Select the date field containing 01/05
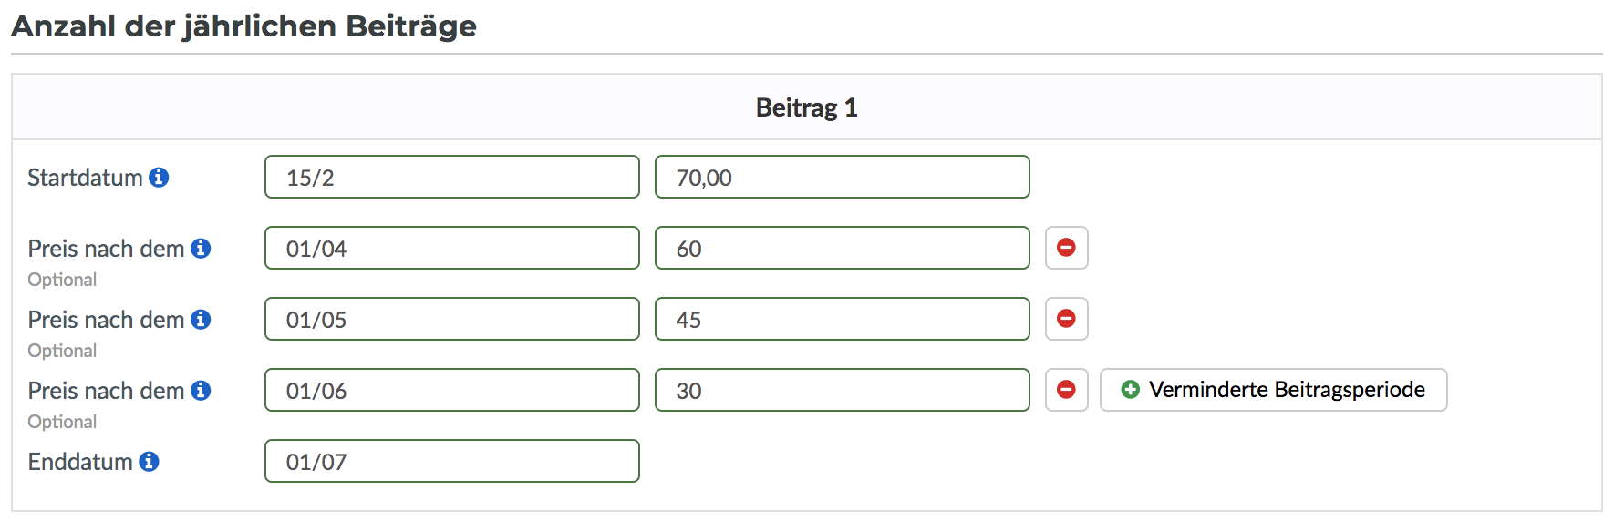 pos(452,319)
